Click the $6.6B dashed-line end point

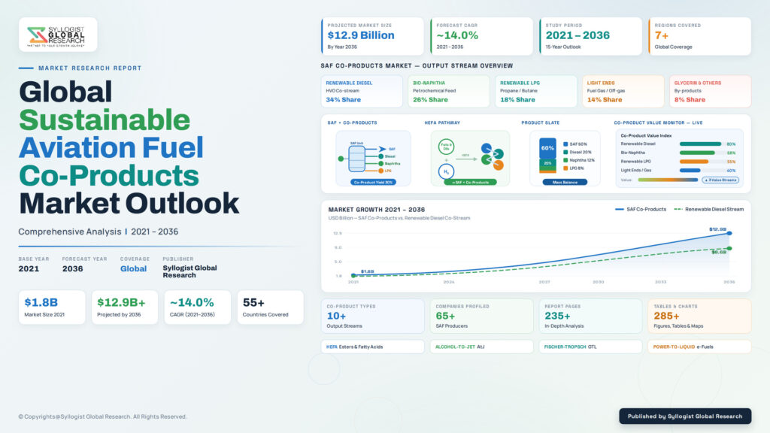pos(729,248)
